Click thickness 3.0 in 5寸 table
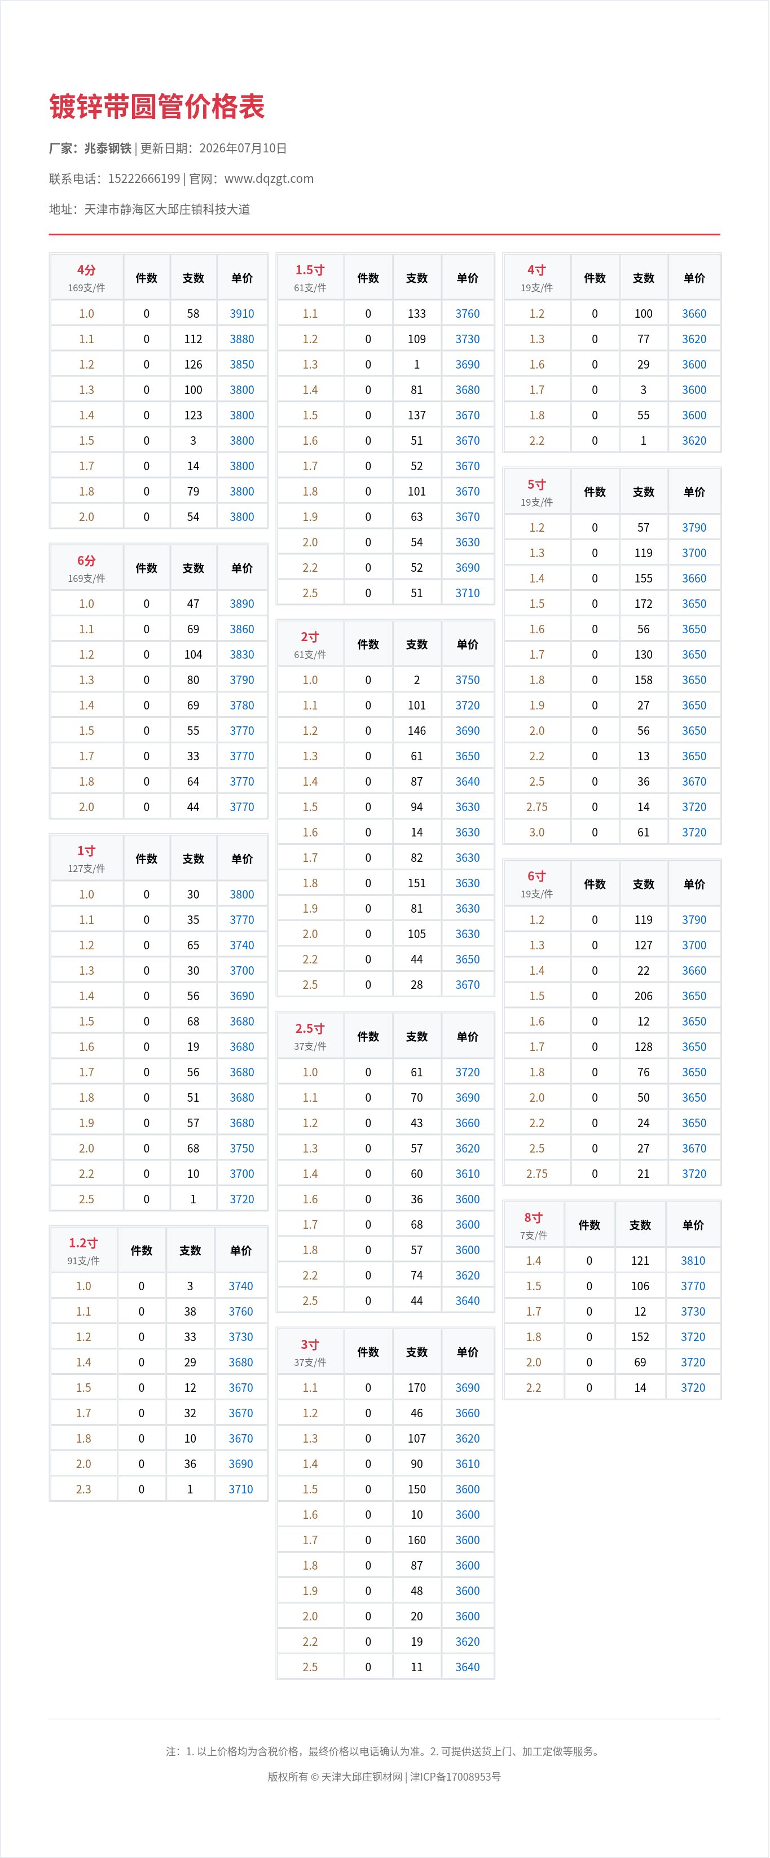Viewport: 770px width, 1858px height. 537,832
